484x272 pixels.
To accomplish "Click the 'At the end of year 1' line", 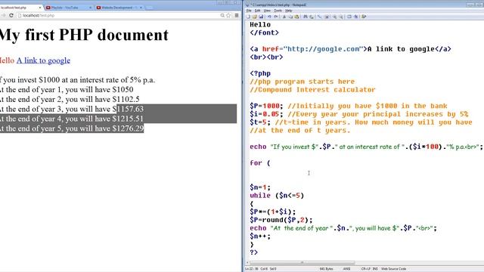I will [67, 89].
